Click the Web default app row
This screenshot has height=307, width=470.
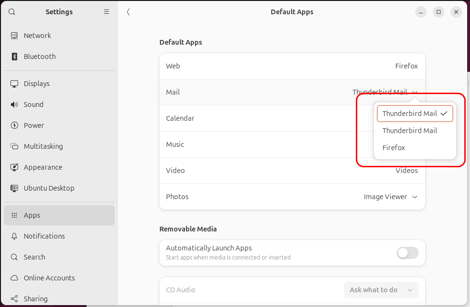(292, 66)
